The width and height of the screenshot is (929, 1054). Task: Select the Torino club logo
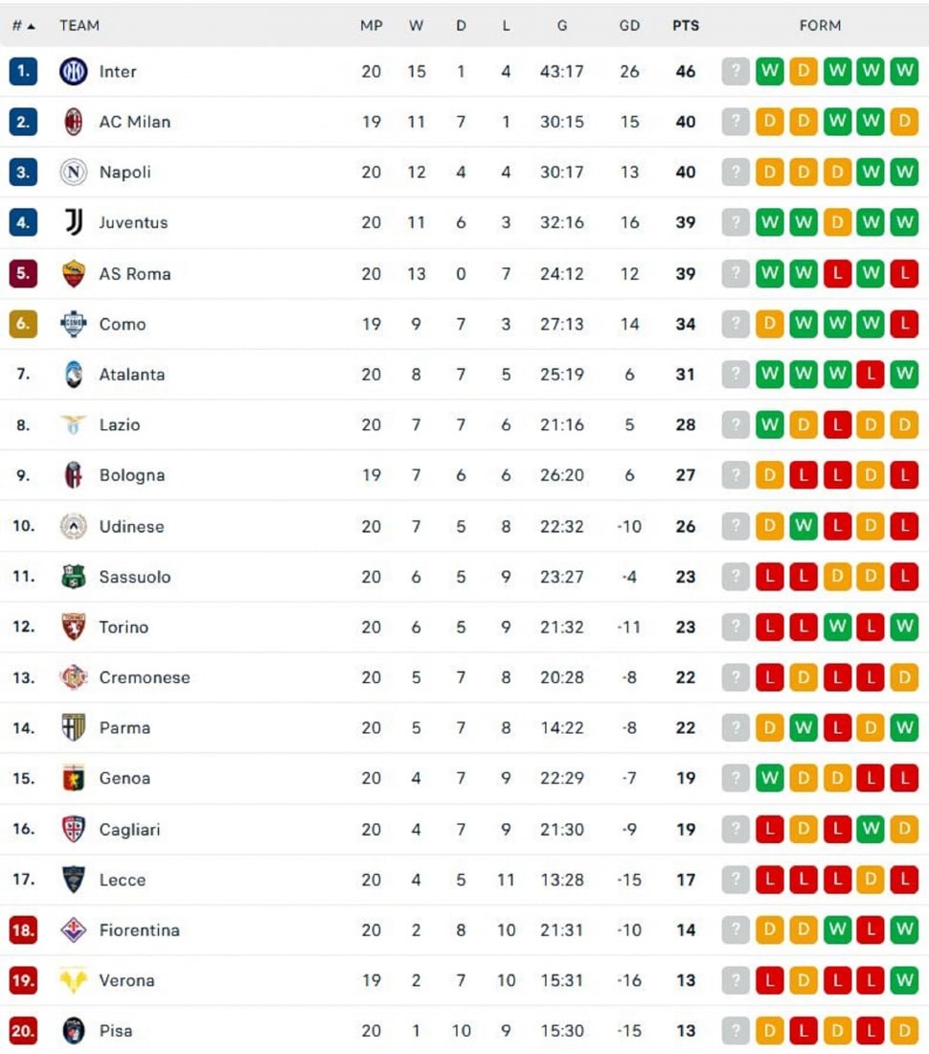tap(74, 627)
